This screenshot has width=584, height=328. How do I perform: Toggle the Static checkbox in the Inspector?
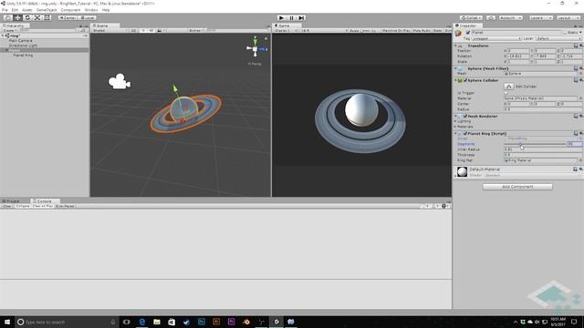[x=565, y=33]
